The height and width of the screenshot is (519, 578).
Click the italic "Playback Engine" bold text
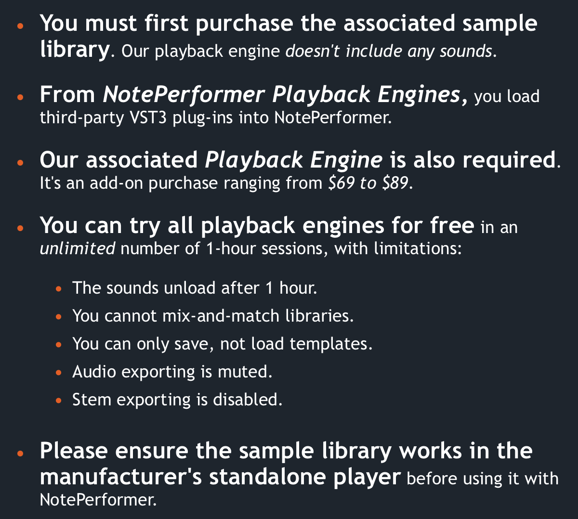click(x=294, y=160)
